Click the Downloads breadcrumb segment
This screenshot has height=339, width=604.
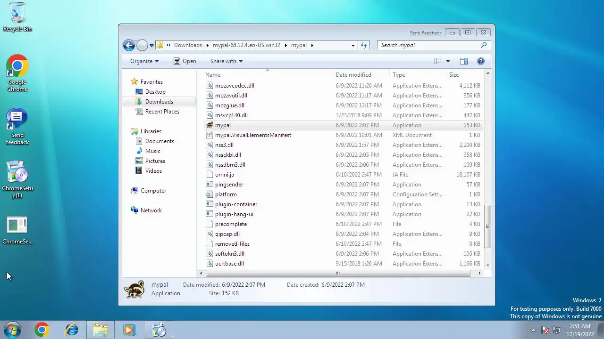[188, 45]
